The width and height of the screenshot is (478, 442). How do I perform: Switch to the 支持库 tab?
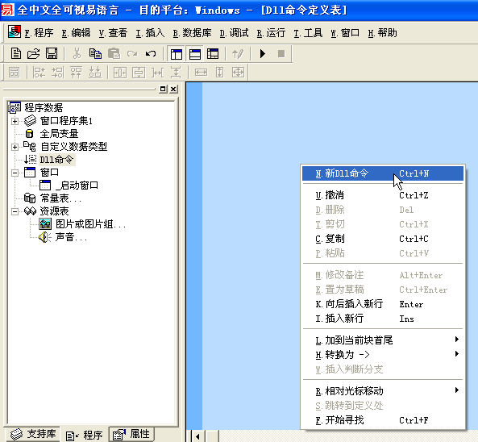(x=33, y=434)
